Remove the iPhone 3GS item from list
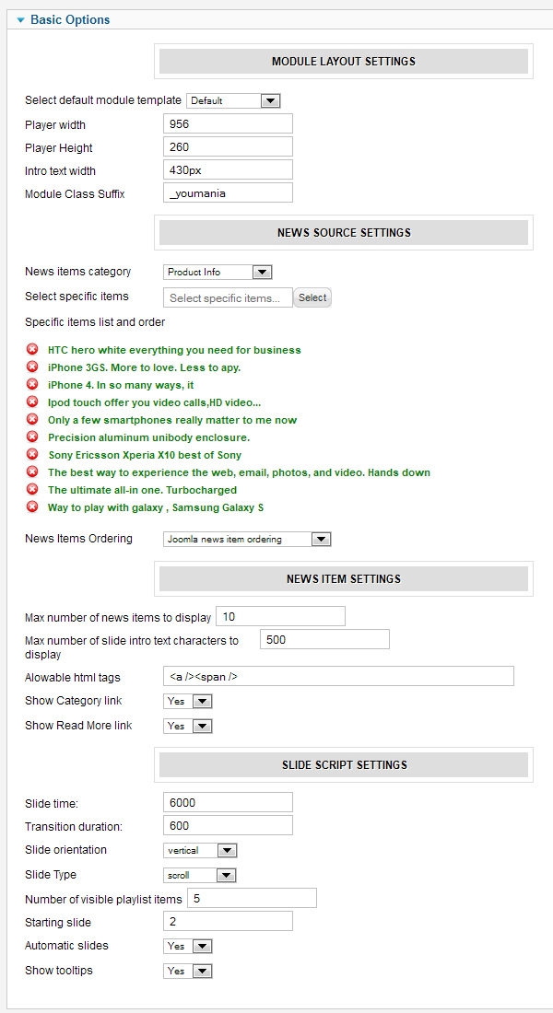553x1013 pixels. click(x=32, y=367)
